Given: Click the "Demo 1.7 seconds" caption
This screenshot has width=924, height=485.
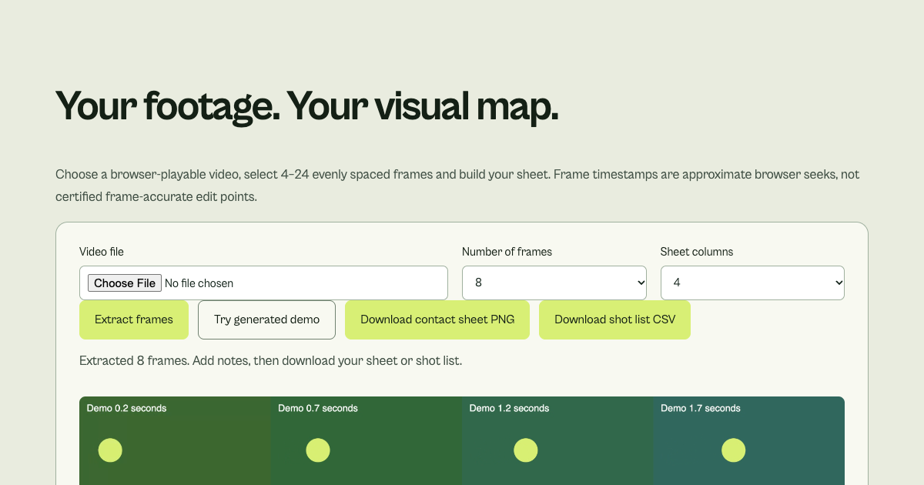Looking at the screenshot, I should pos(701,408).
